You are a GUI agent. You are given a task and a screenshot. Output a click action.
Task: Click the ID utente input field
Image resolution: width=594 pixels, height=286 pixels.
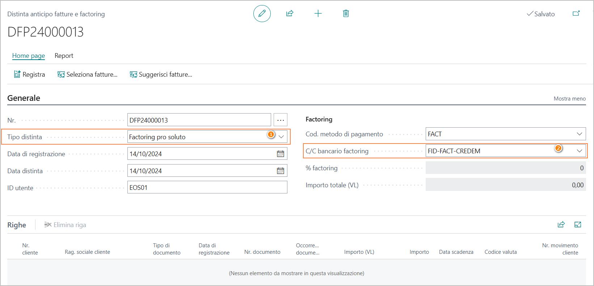(x=207, y=188)
